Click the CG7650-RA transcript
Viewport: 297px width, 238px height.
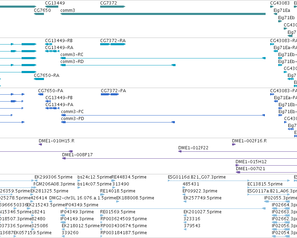click(39, 79)
